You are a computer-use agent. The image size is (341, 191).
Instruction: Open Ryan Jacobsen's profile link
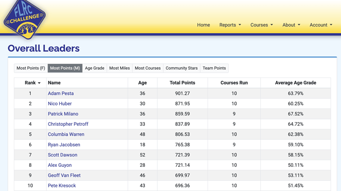[64, 145]
